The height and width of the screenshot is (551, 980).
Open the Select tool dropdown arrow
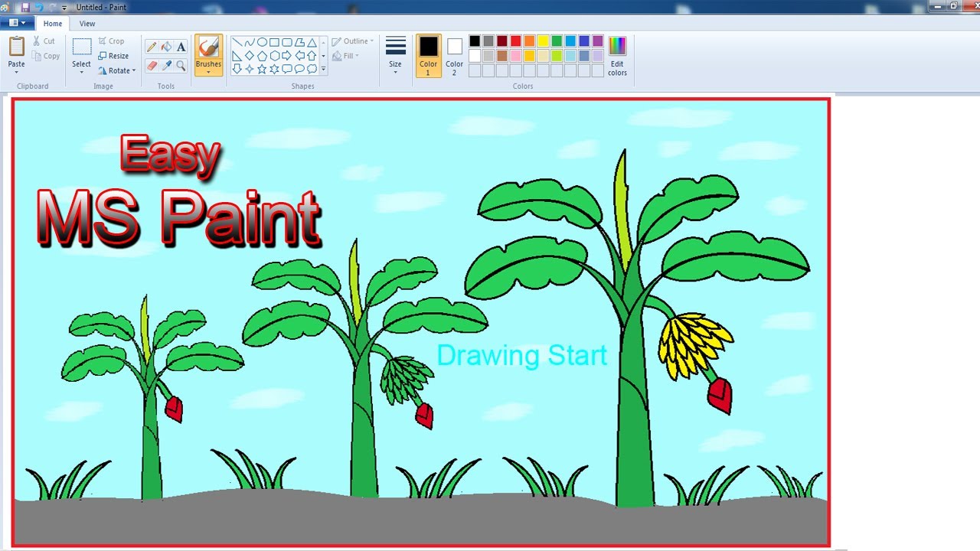(x=82, y=71)
